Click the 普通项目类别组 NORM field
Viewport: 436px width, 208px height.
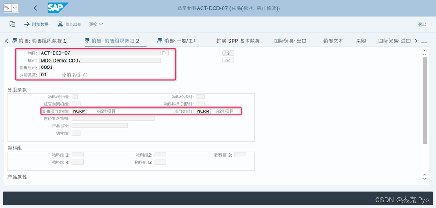pyautogui.click(x=79, y=111)
